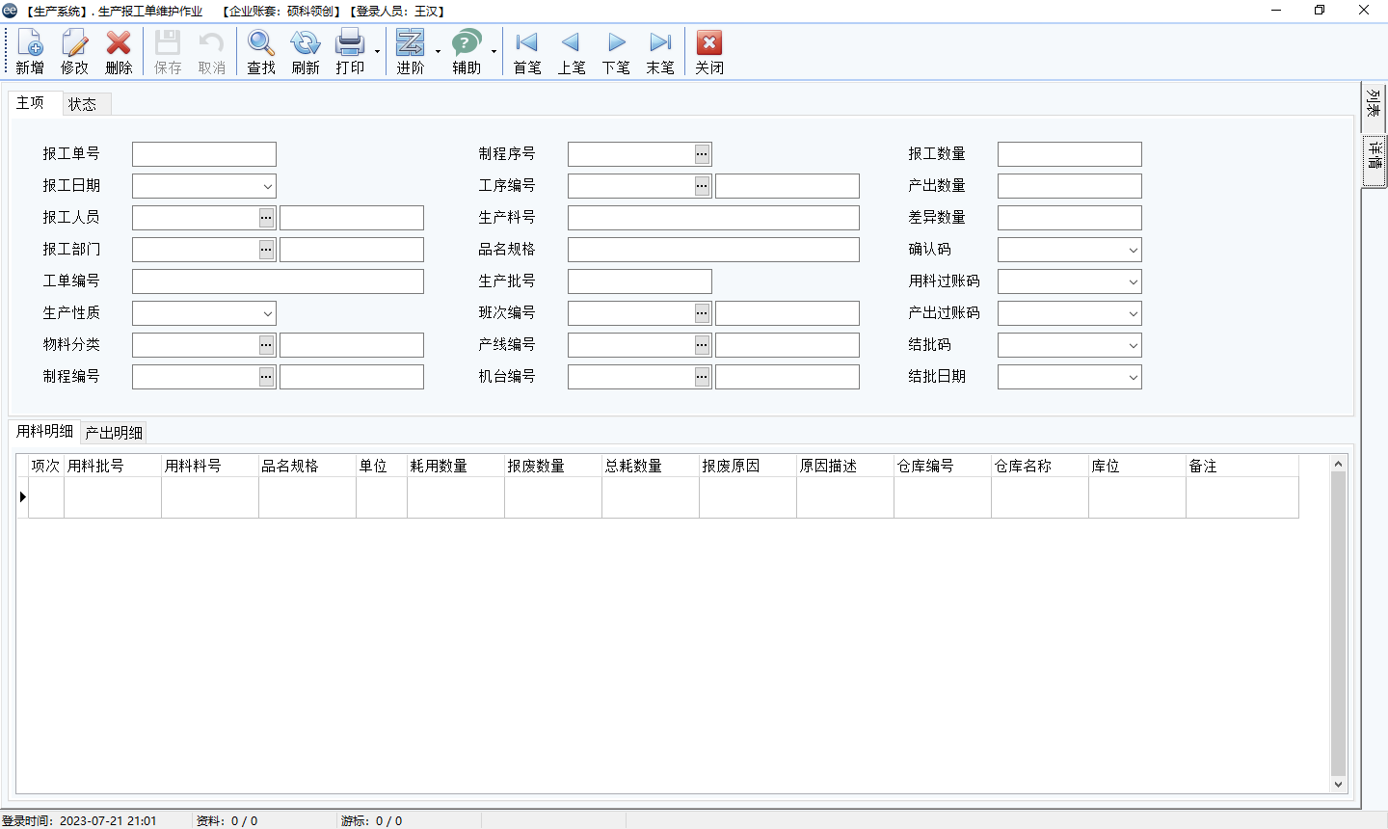Screen dimensions: 1388x829
Task: Click the 报工部门 lookup ellipsis button
Action: click(x=267, y=250)
